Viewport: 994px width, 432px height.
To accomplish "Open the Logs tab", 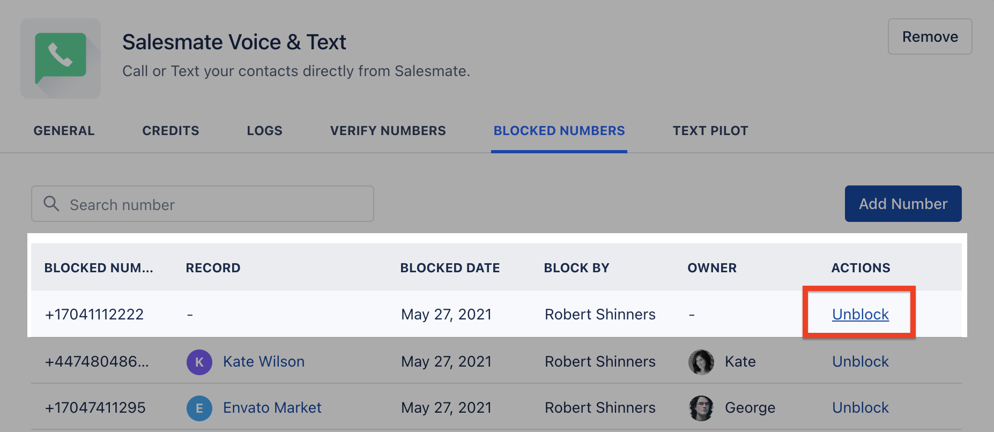I will point(264,131).
